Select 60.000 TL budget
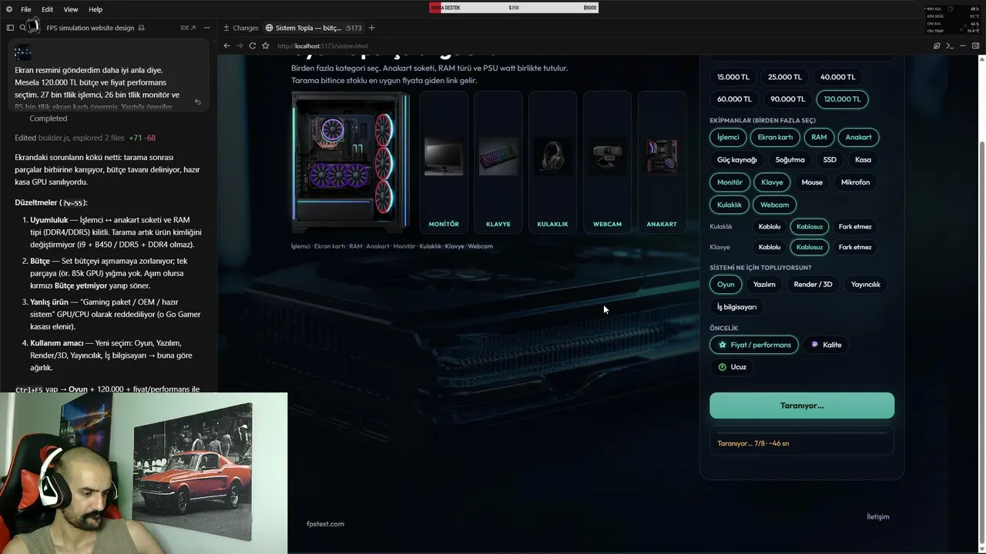Viewport: 986px width, 554px height. 734,99
